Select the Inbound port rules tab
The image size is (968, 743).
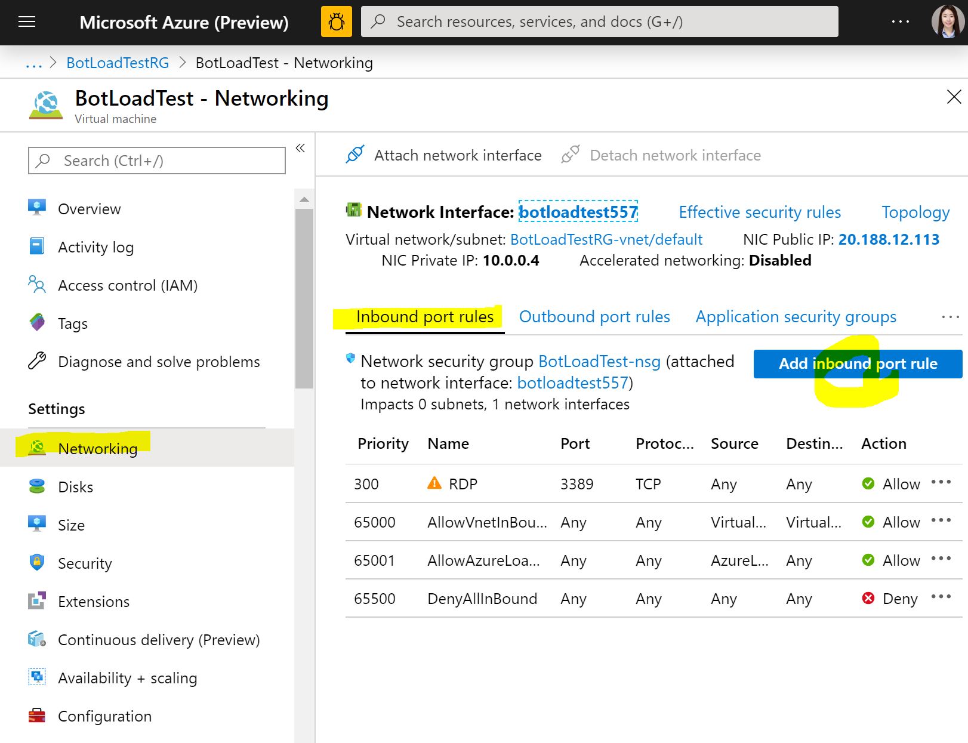[x=425, y=317]
